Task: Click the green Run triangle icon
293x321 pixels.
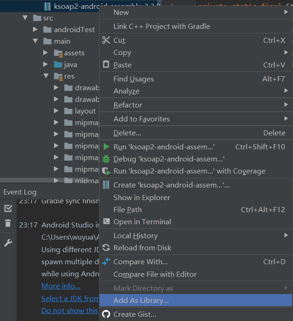Action: tap(106, 147)
